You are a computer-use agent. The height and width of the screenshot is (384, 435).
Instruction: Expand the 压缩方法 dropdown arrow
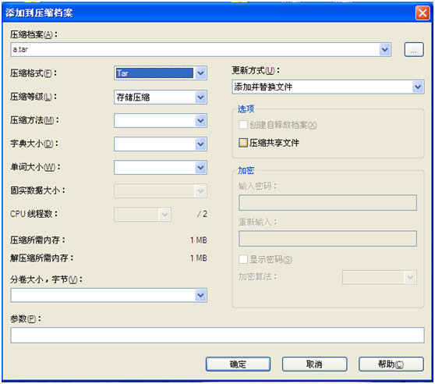(200, 121)
